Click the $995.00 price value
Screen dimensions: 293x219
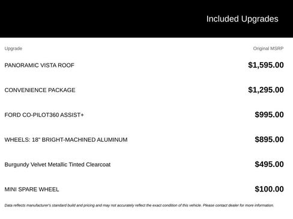(x=269, y=115)
